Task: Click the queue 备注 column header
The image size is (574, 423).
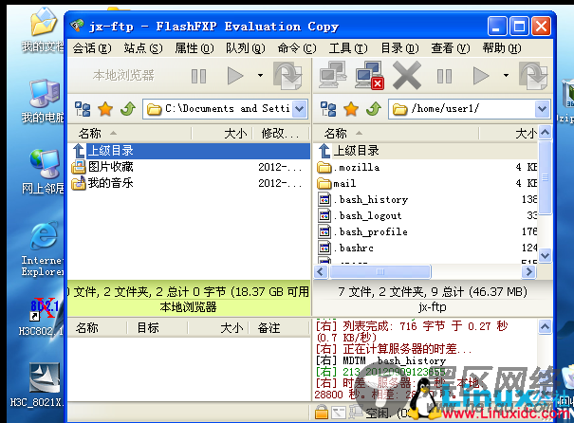Action: [279, 328]
